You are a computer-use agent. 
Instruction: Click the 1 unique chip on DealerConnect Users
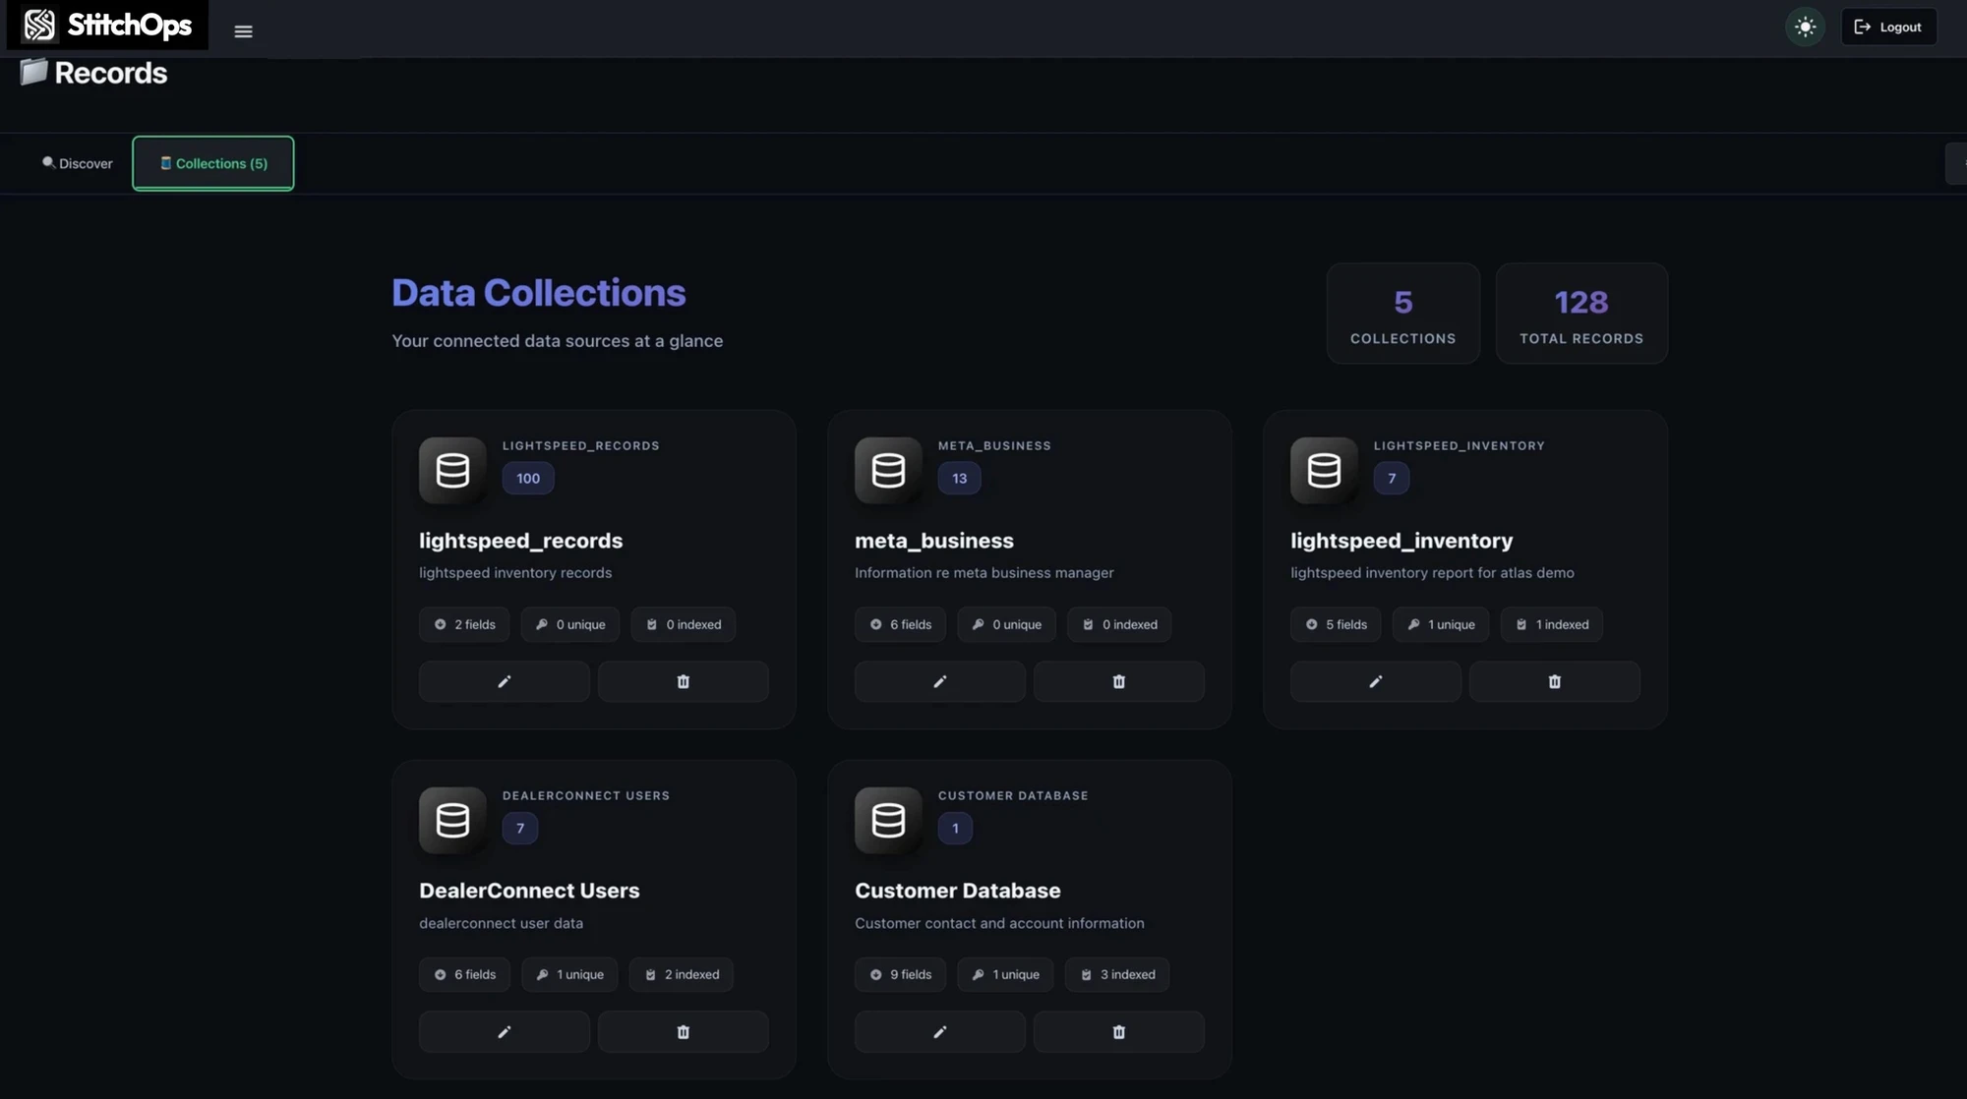pos(569,975)
